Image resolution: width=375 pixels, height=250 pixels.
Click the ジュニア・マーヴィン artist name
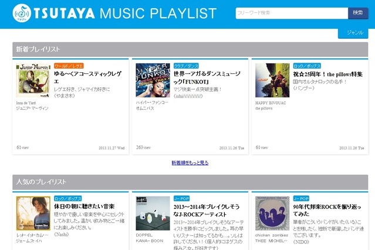pyautogui.click(x=32, y=108)
